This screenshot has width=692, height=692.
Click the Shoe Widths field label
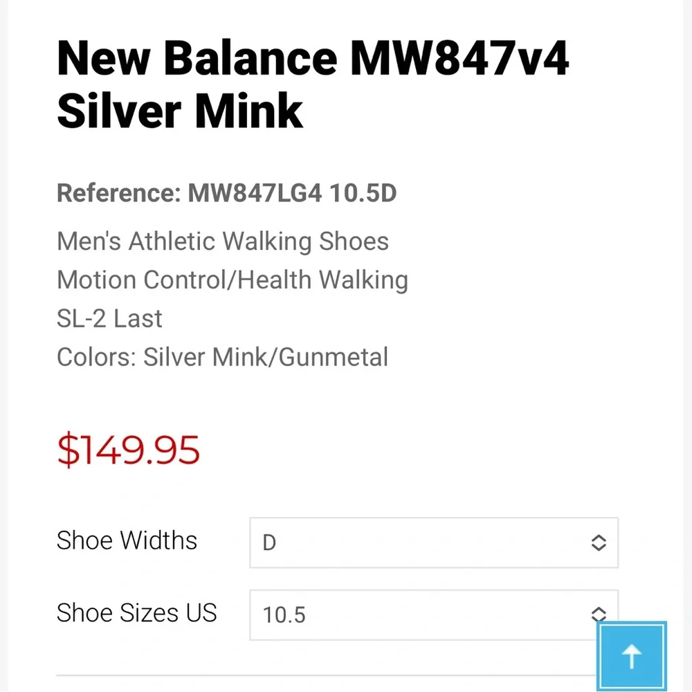pyautogui.click(x=127, y=541)
